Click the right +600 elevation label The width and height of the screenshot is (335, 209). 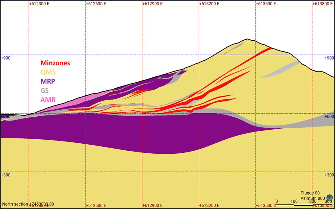(329, 116)
